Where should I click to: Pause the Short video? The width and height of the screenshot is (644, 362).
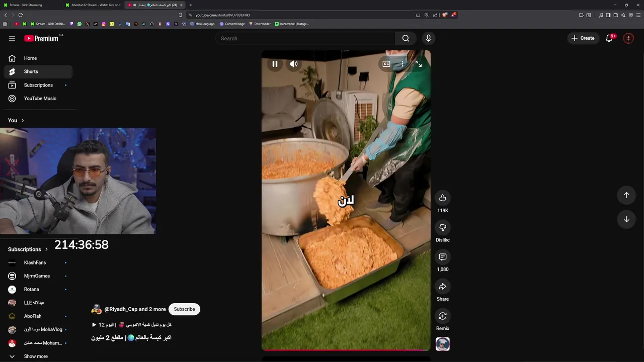coord(275,64)
